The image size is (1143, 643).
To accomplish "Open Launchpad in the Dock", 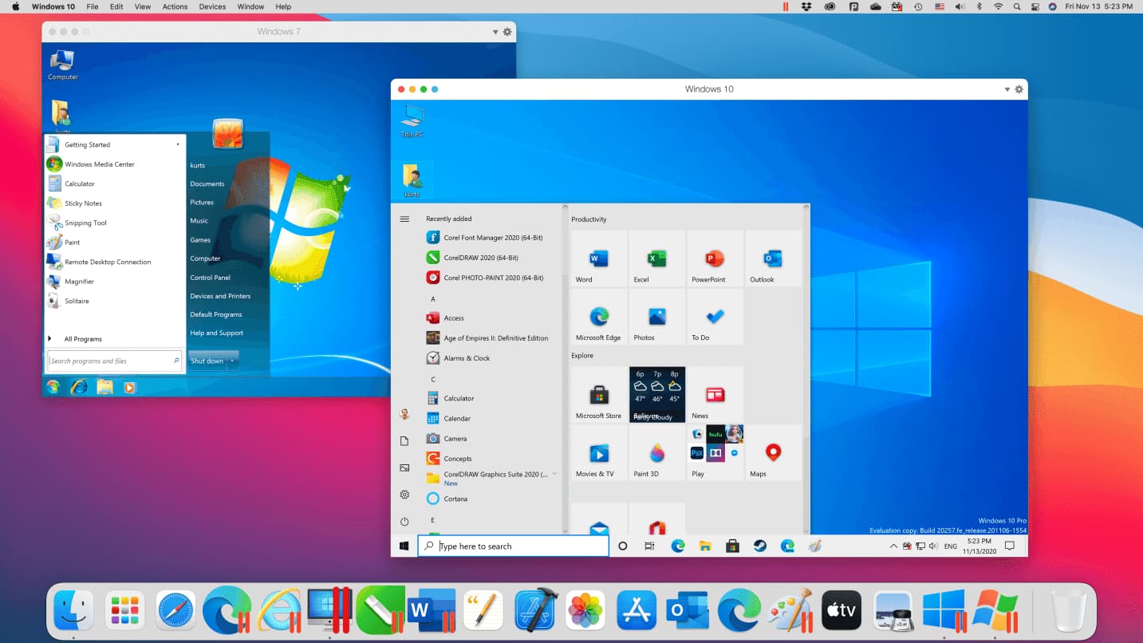I will [124, 610].
